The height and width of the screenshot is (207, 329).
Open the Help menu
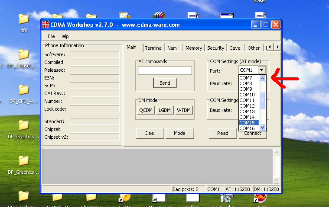click(64, 36)
